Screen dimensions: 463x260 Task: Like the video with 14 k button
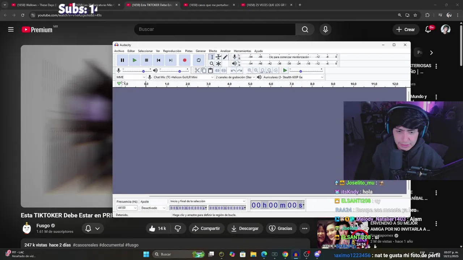point(157,228)
